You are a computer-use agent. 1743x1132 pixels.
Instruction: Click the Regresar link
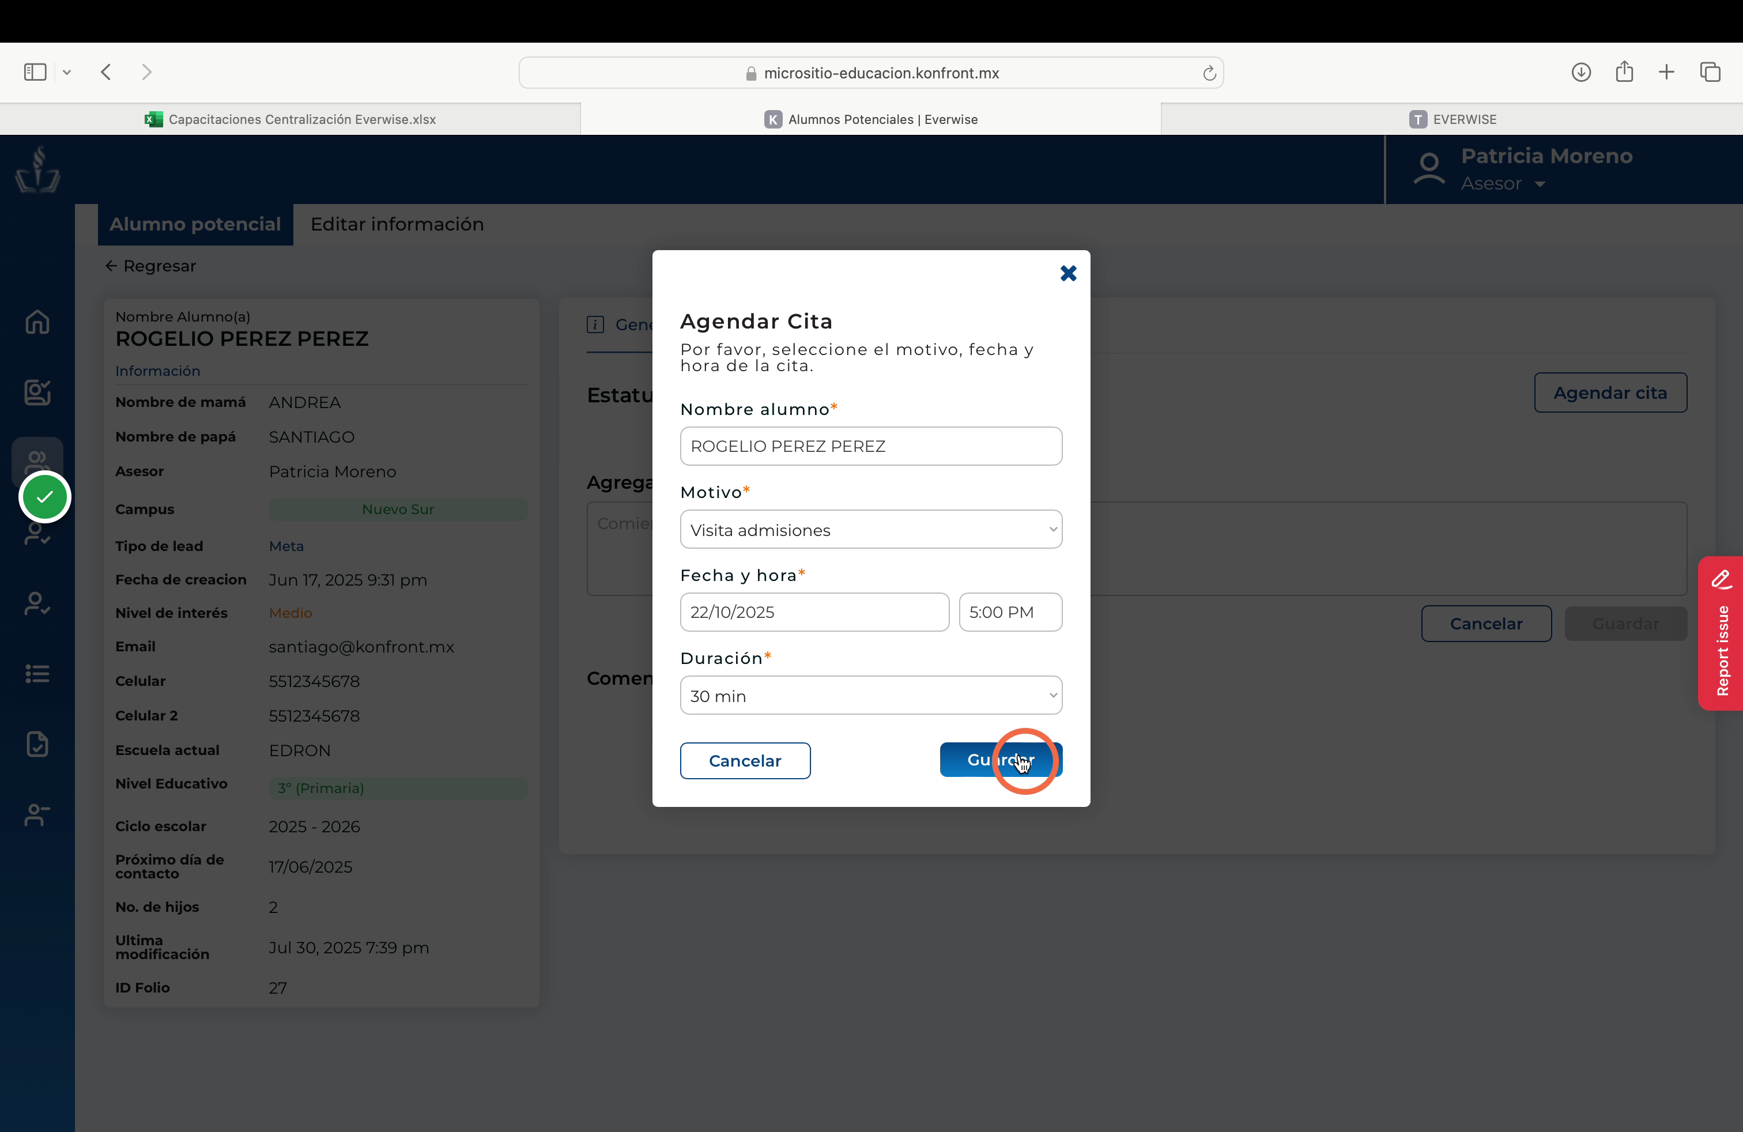click(151, 266)
